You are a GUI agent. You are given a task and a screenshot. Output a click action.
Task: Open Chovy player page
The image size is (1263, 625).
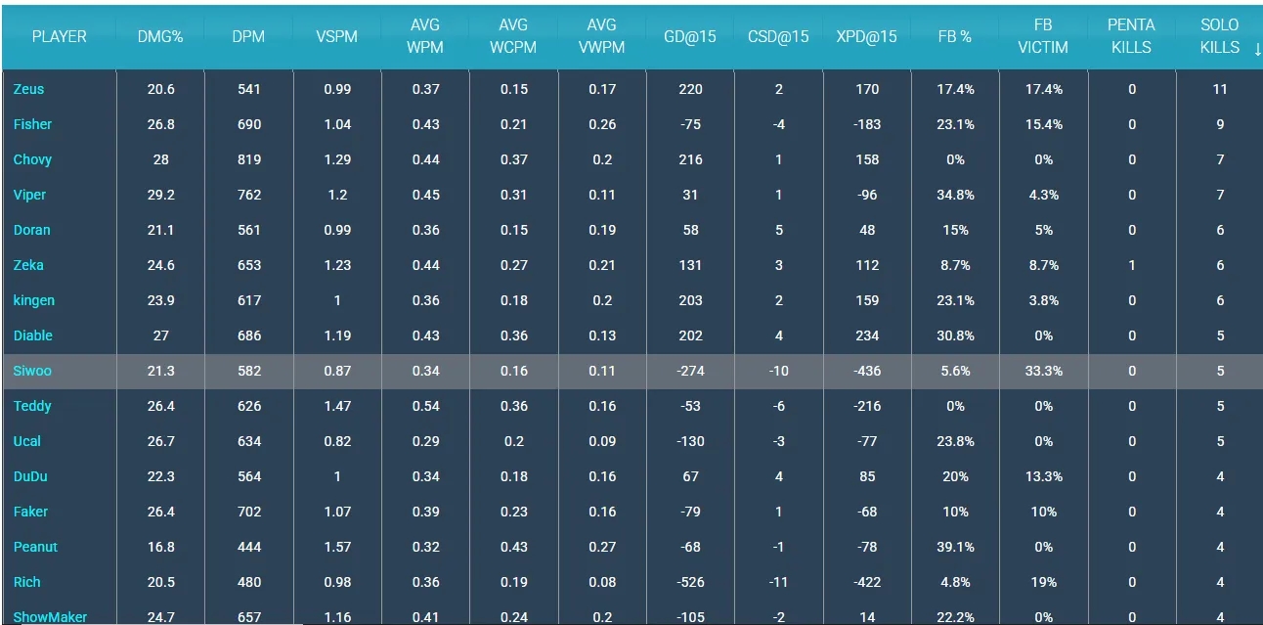(x=32, y=159)
